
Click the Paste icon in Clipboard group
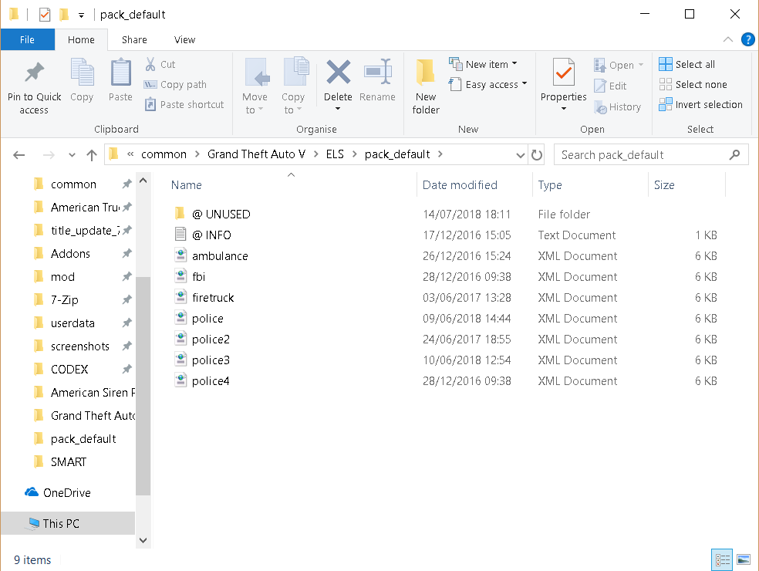click(x=120, y=74)
